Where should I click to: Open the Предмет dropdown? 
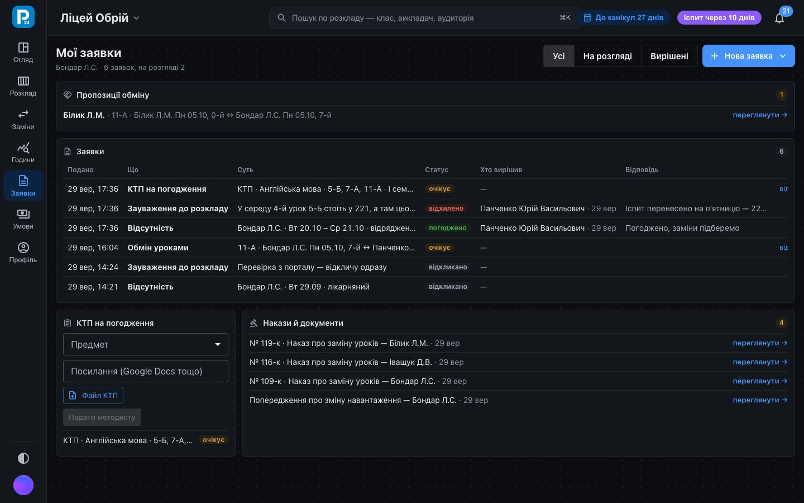tap(146, 344)
